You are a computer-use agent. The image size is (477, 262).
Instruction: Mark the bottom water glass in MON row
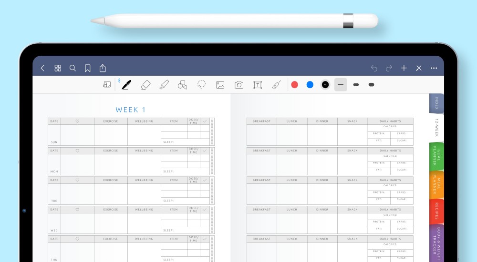212,172
